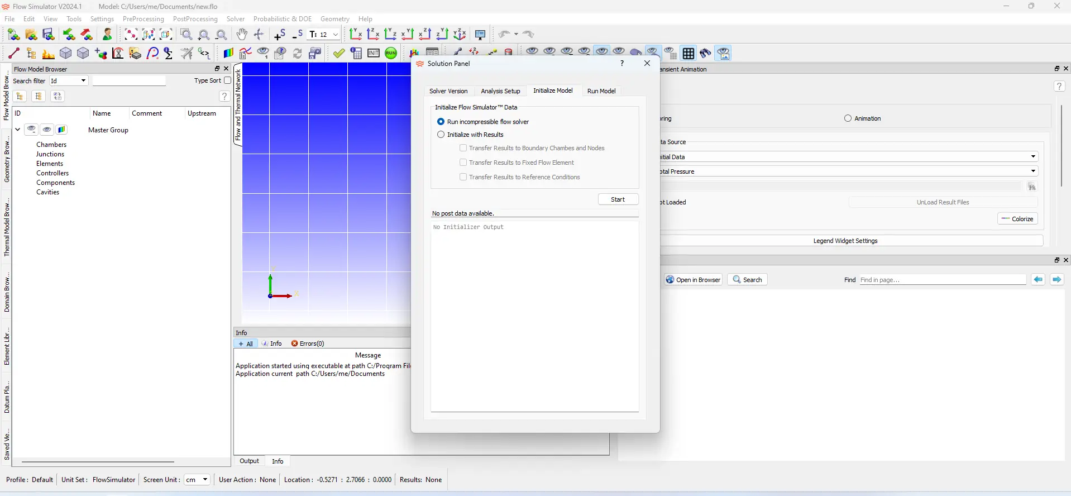Click the red export arrow icon

pyautogui.click(x=87, y=35)
